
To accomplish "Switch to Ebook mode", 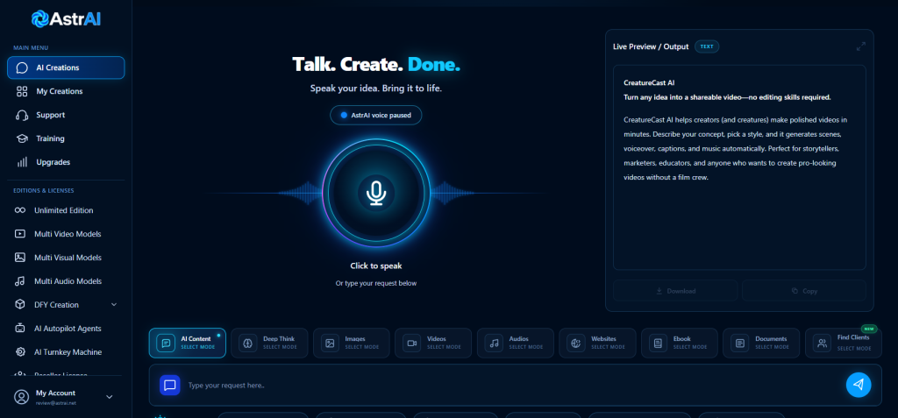I will (680, 343).
